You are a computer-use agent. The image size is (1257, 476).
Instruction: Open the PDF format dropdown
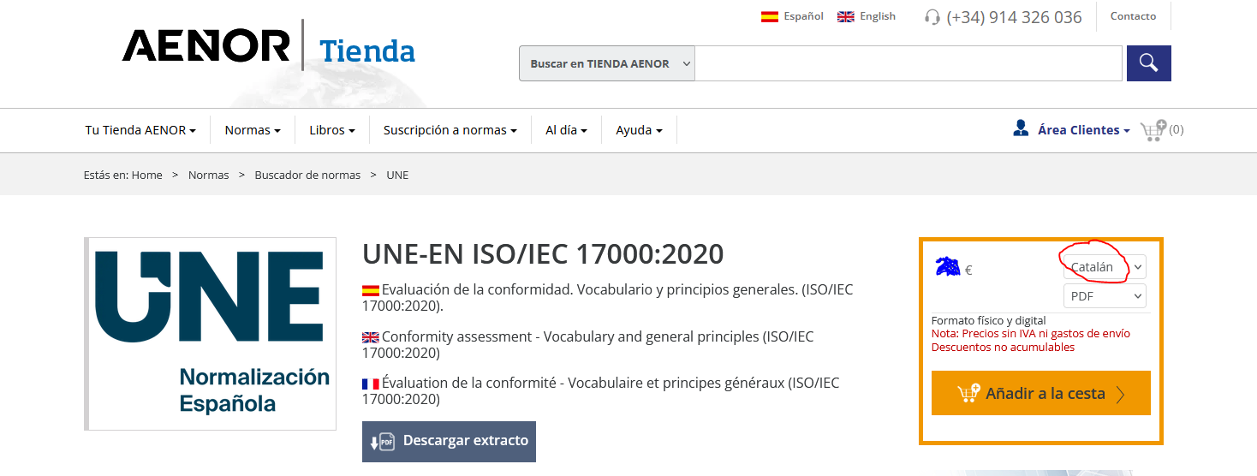click(1105, 296)
